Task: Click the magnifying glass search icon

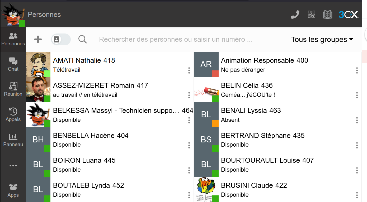Action: pyautogui.click(x=83, y=40)
